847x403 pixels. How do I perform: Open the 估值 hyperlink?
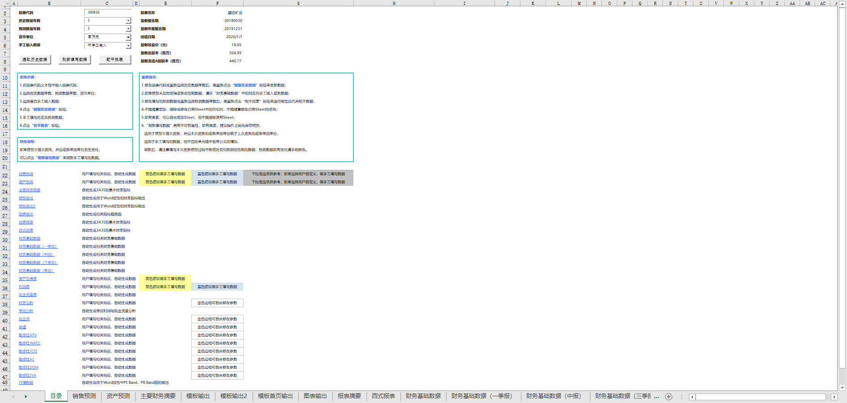click(22, 327)
